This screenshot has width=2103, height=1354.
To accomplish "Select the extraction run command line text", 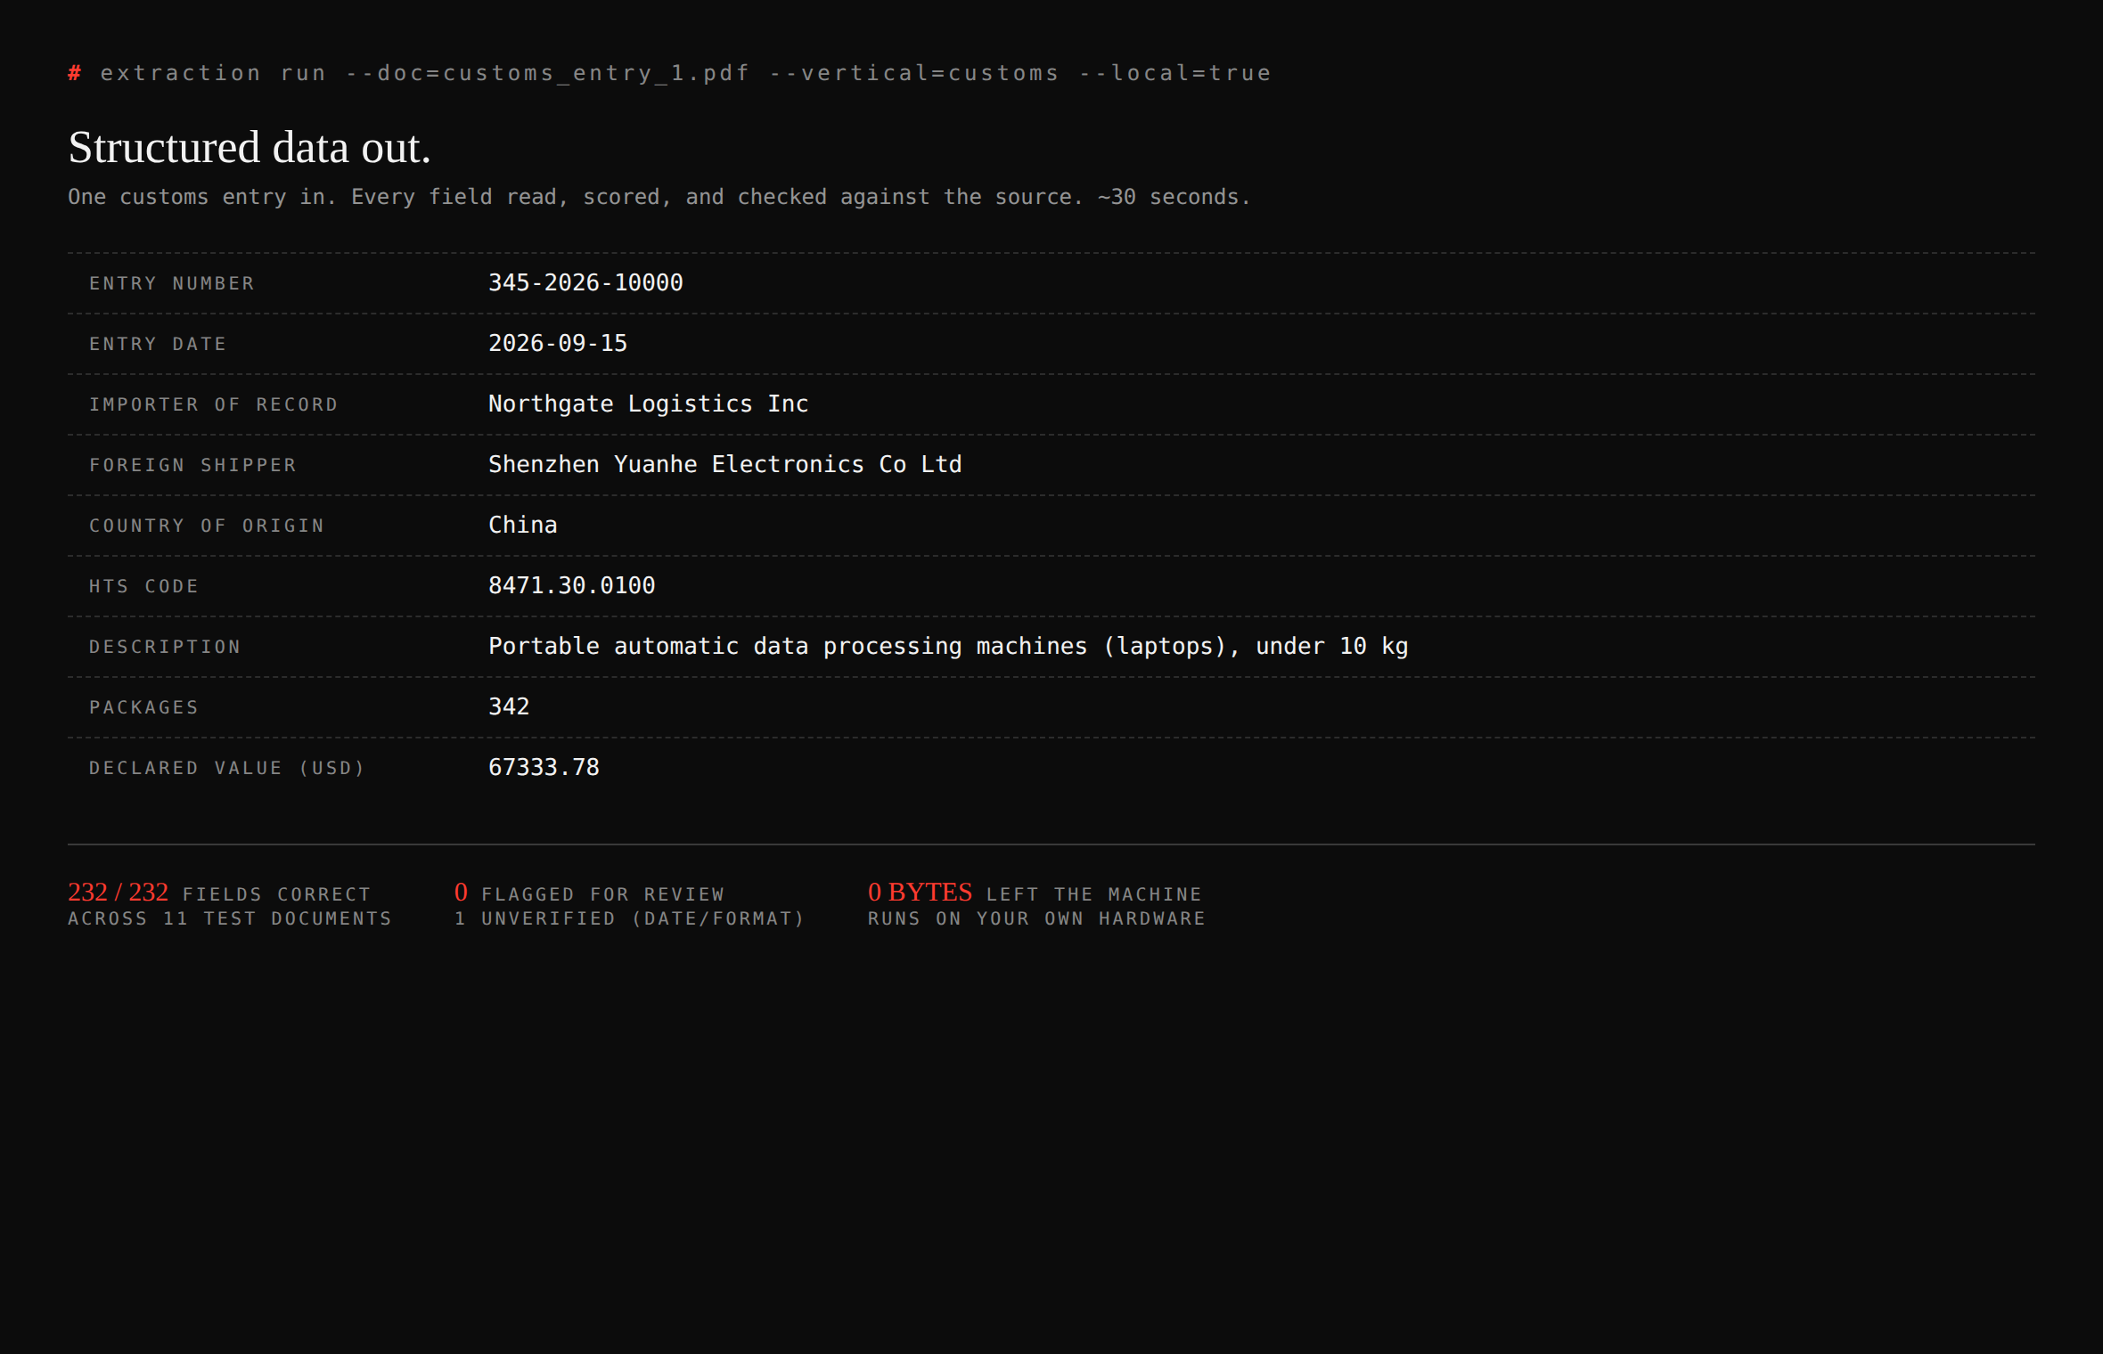I will (x=685, y=73).
